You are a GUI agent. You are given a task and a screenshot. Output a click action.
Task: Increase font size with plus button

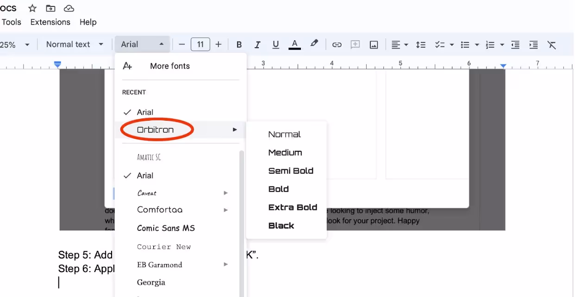click(219, 44)
